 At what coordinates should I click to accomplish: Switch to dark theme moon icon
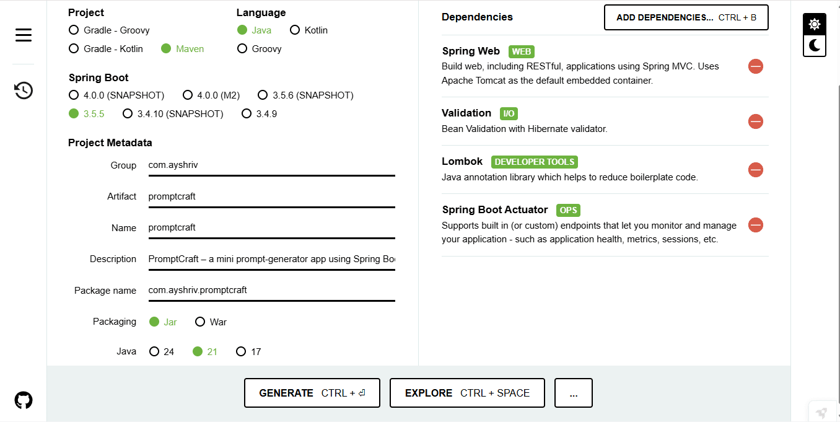(x=815, y=45)
